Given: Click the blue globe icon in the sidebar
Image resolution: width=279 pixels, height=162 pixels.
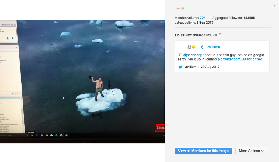Looking at the screenshot, I should point(8,38).
